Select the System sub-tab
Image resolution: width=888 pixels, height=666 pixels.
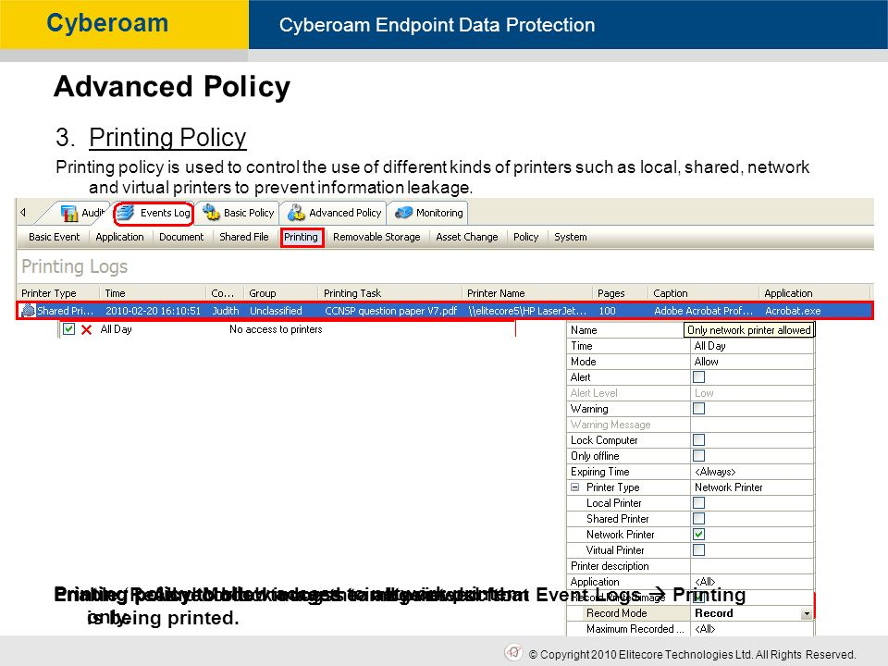[571, 238]
